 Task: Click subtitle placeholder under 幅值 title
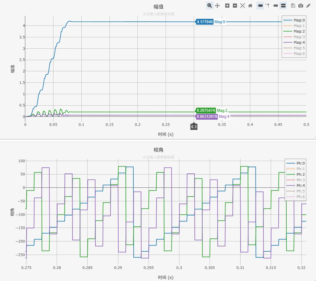[x=158, y=14]
